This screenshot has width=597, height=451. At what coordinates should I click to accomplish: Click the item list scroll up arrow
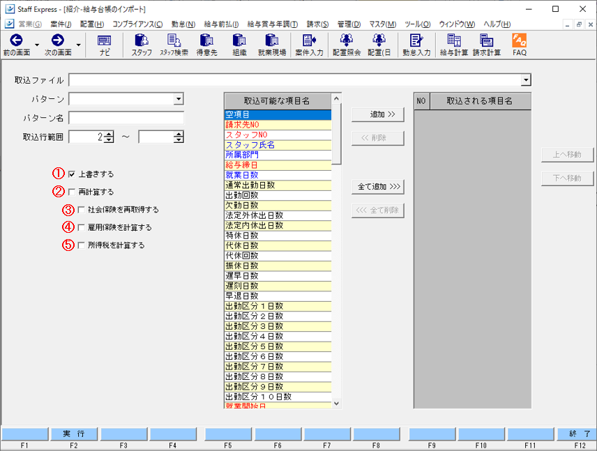337,98
